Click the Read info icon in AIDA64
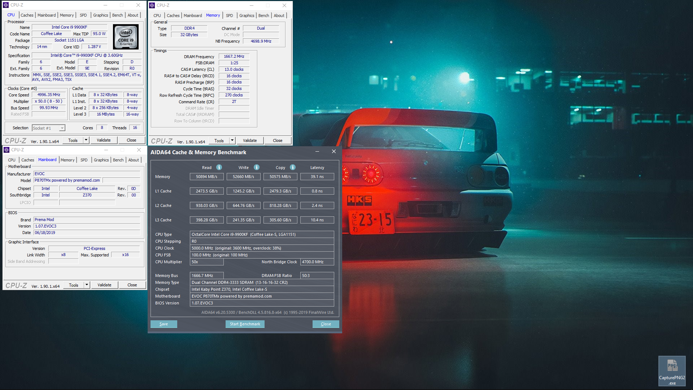 (x=219, y=167)
